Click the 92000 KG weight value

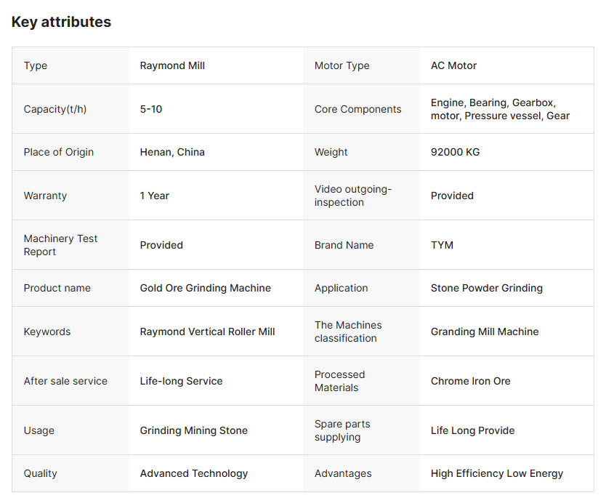pos(456,152)
